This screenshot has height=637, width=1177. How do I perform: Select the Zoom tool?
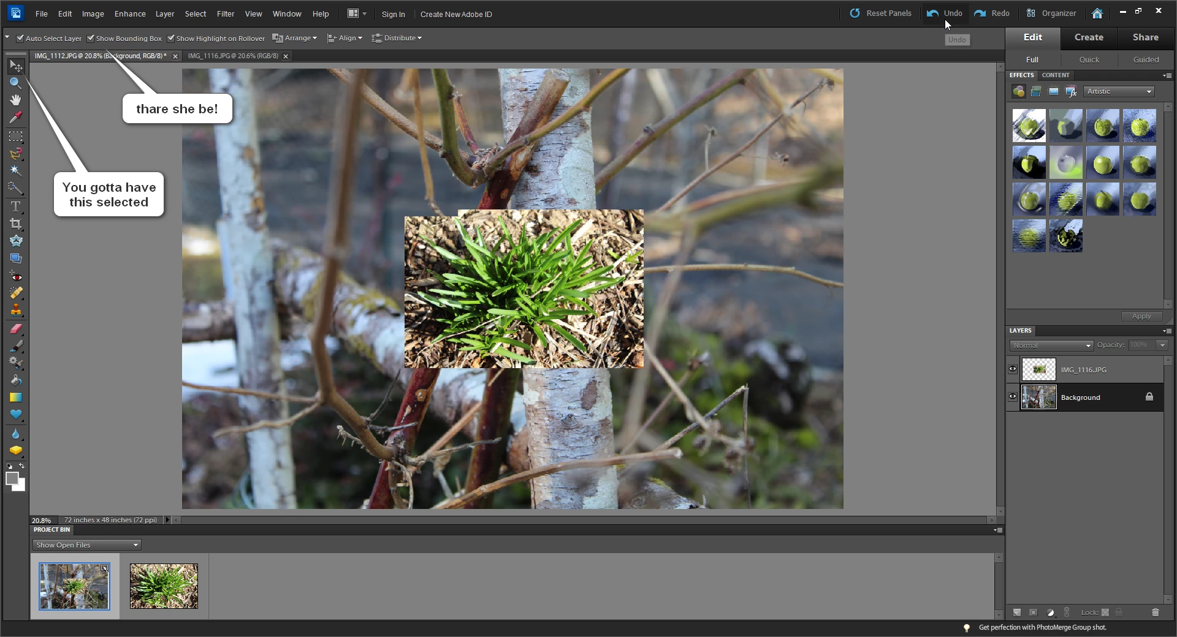click(x=16, y=83)
